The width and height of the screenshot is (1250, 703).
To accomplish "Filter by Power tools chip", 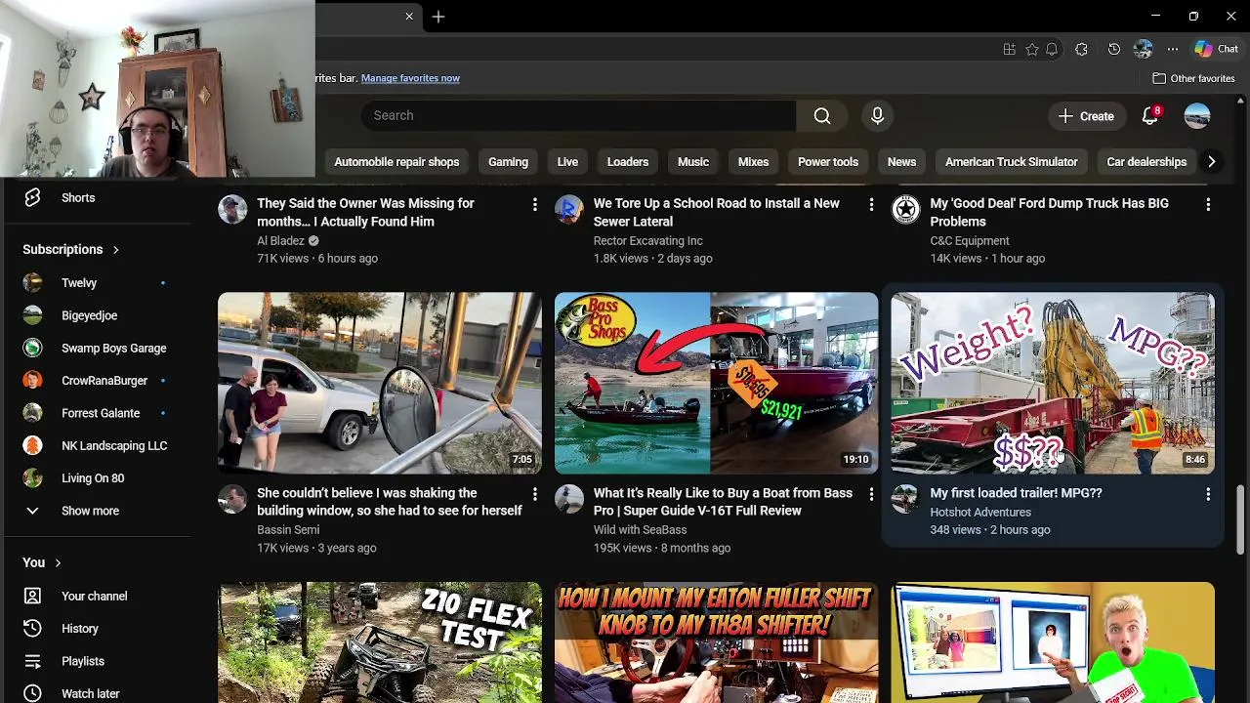I will 828,162.
